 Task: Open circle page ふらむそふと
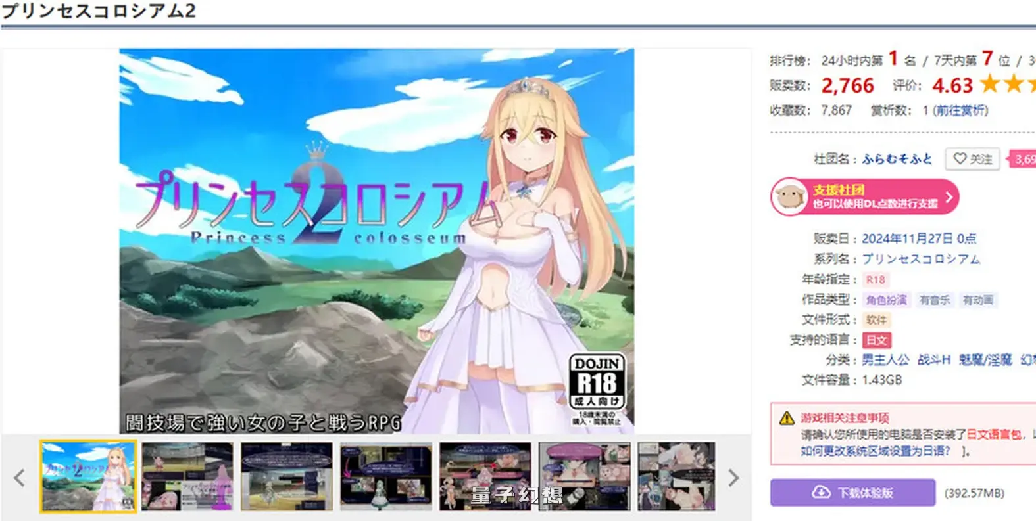(897, 159)
